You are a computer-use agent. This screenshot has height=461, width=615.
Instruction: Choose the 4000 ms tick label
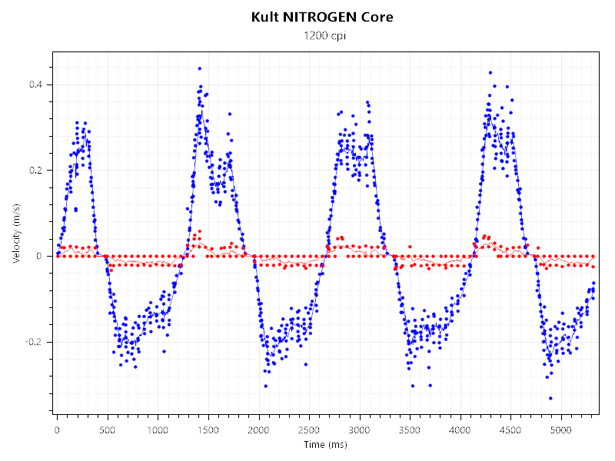click(460, 429)
